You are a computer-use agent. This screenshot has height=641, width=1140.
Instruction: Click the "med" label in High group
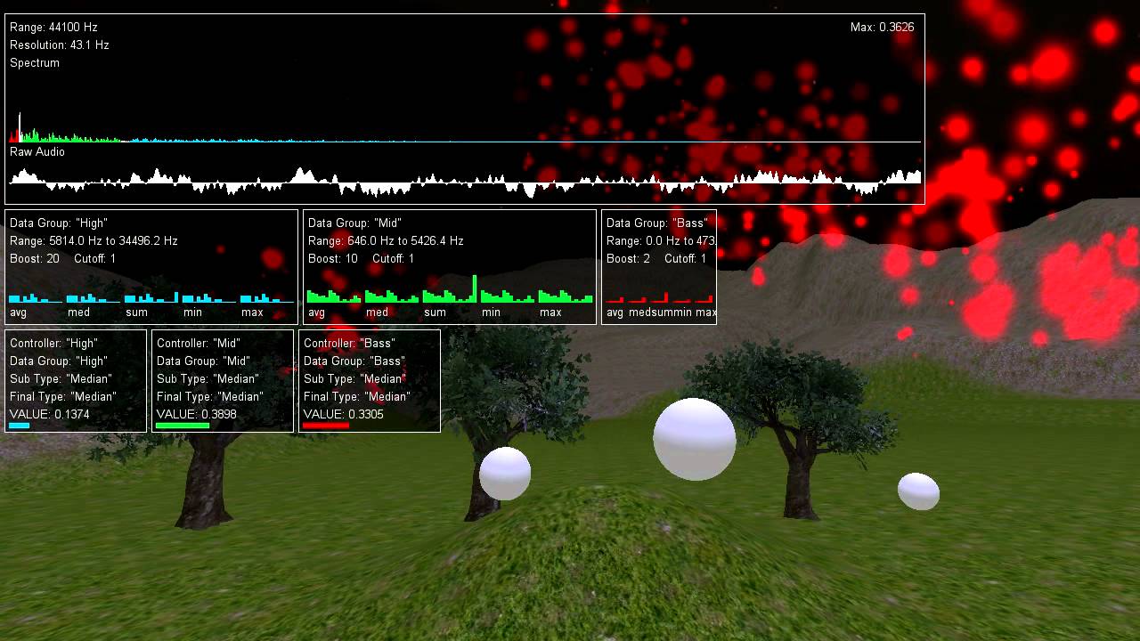78,312
